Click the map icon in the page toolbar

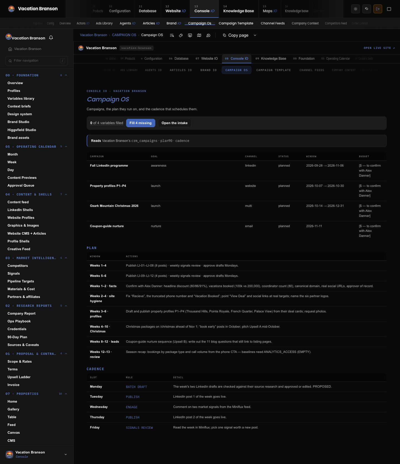199,35
